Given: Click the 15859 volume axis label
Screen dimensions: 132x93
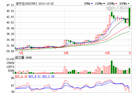Looking at the screenshot, I should coord(10,63).
